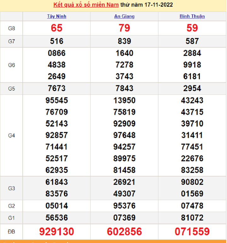Viewport: 227px width, 243px height.
Task: Select the Tây Ninh special prize 929130
Action: click(x=57, y=232)
